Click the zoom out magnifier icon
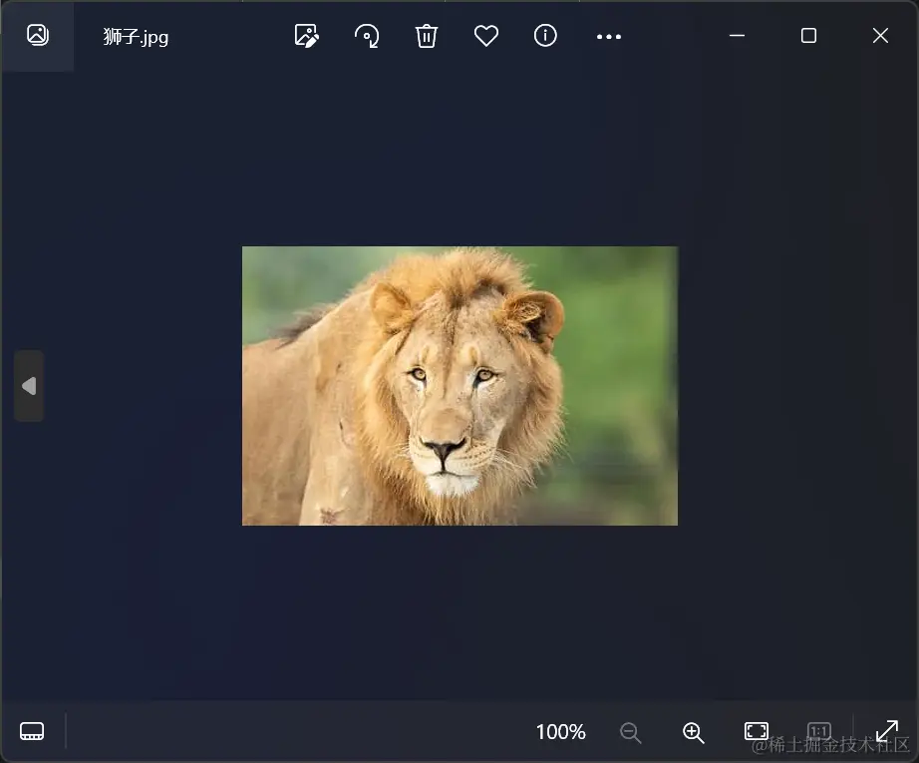Image resolution: width=919 pixels, height=763 pixels. click(x=631, y=732)
